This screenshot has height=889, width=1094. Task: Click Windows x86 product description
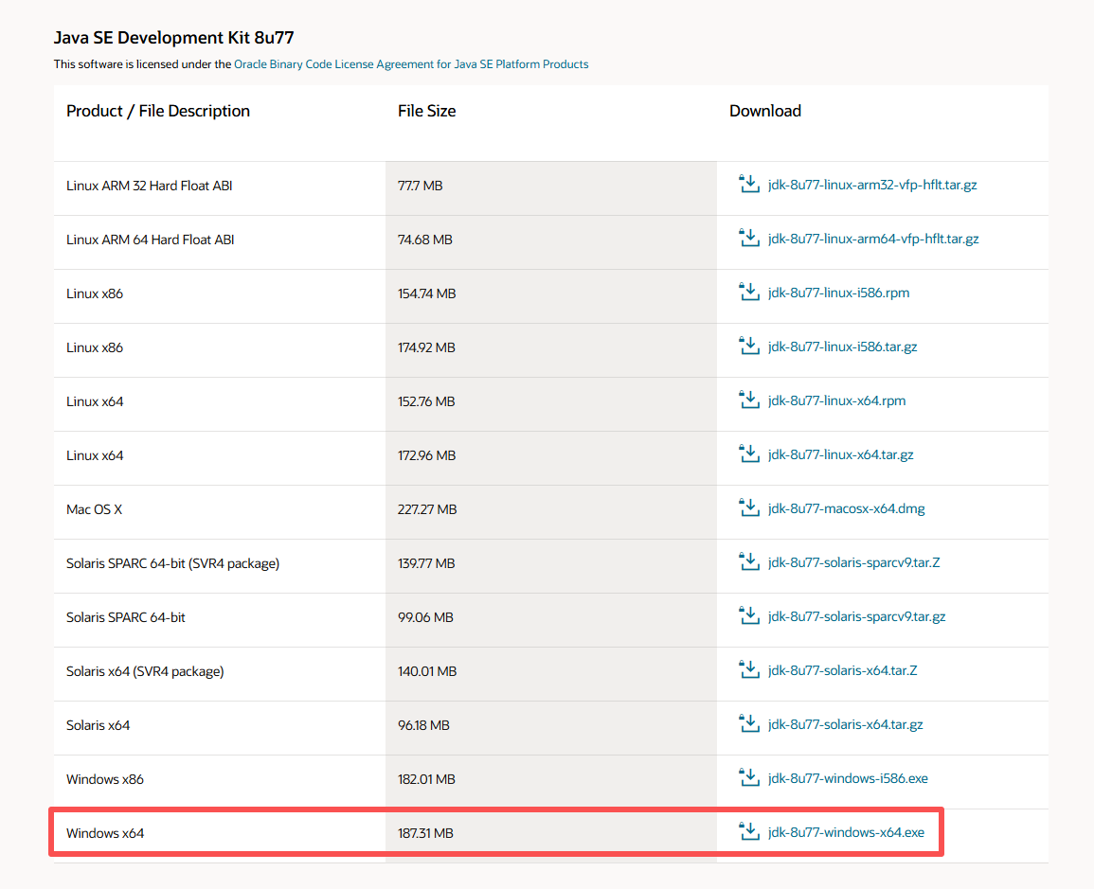[x=104, y=779]
